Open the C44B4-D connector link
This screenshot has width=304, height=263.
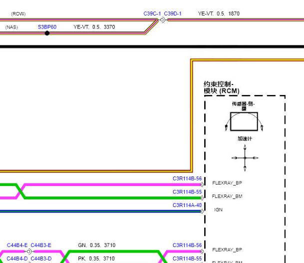click(x=17, y=258)
